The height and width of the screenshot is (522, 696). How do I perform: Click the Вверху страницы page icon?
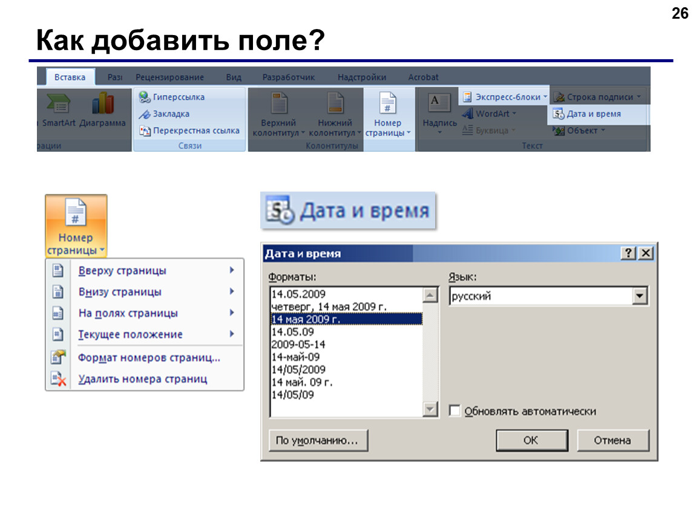pos(58,270)
